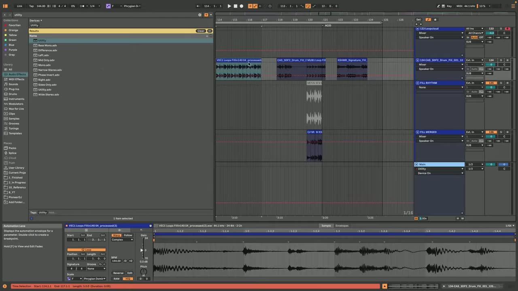Click the ACID locator marker

point(326,25)
